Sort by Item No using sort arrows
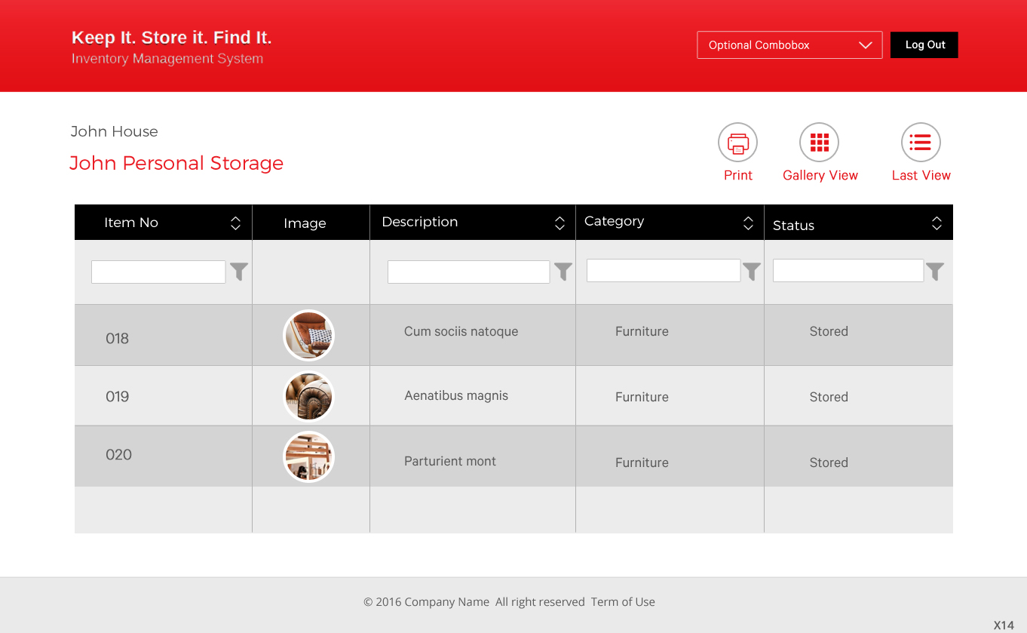This screenshot has height=633, width=1027. coord(235,223)
